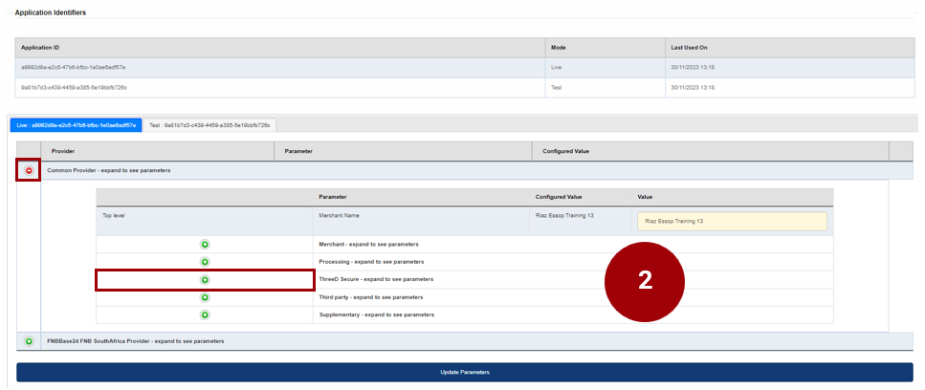The height and width of the screenshot is (390, 925).
Task: Click the Merchant Name parameter cell
Action: [x=421, y=221]
